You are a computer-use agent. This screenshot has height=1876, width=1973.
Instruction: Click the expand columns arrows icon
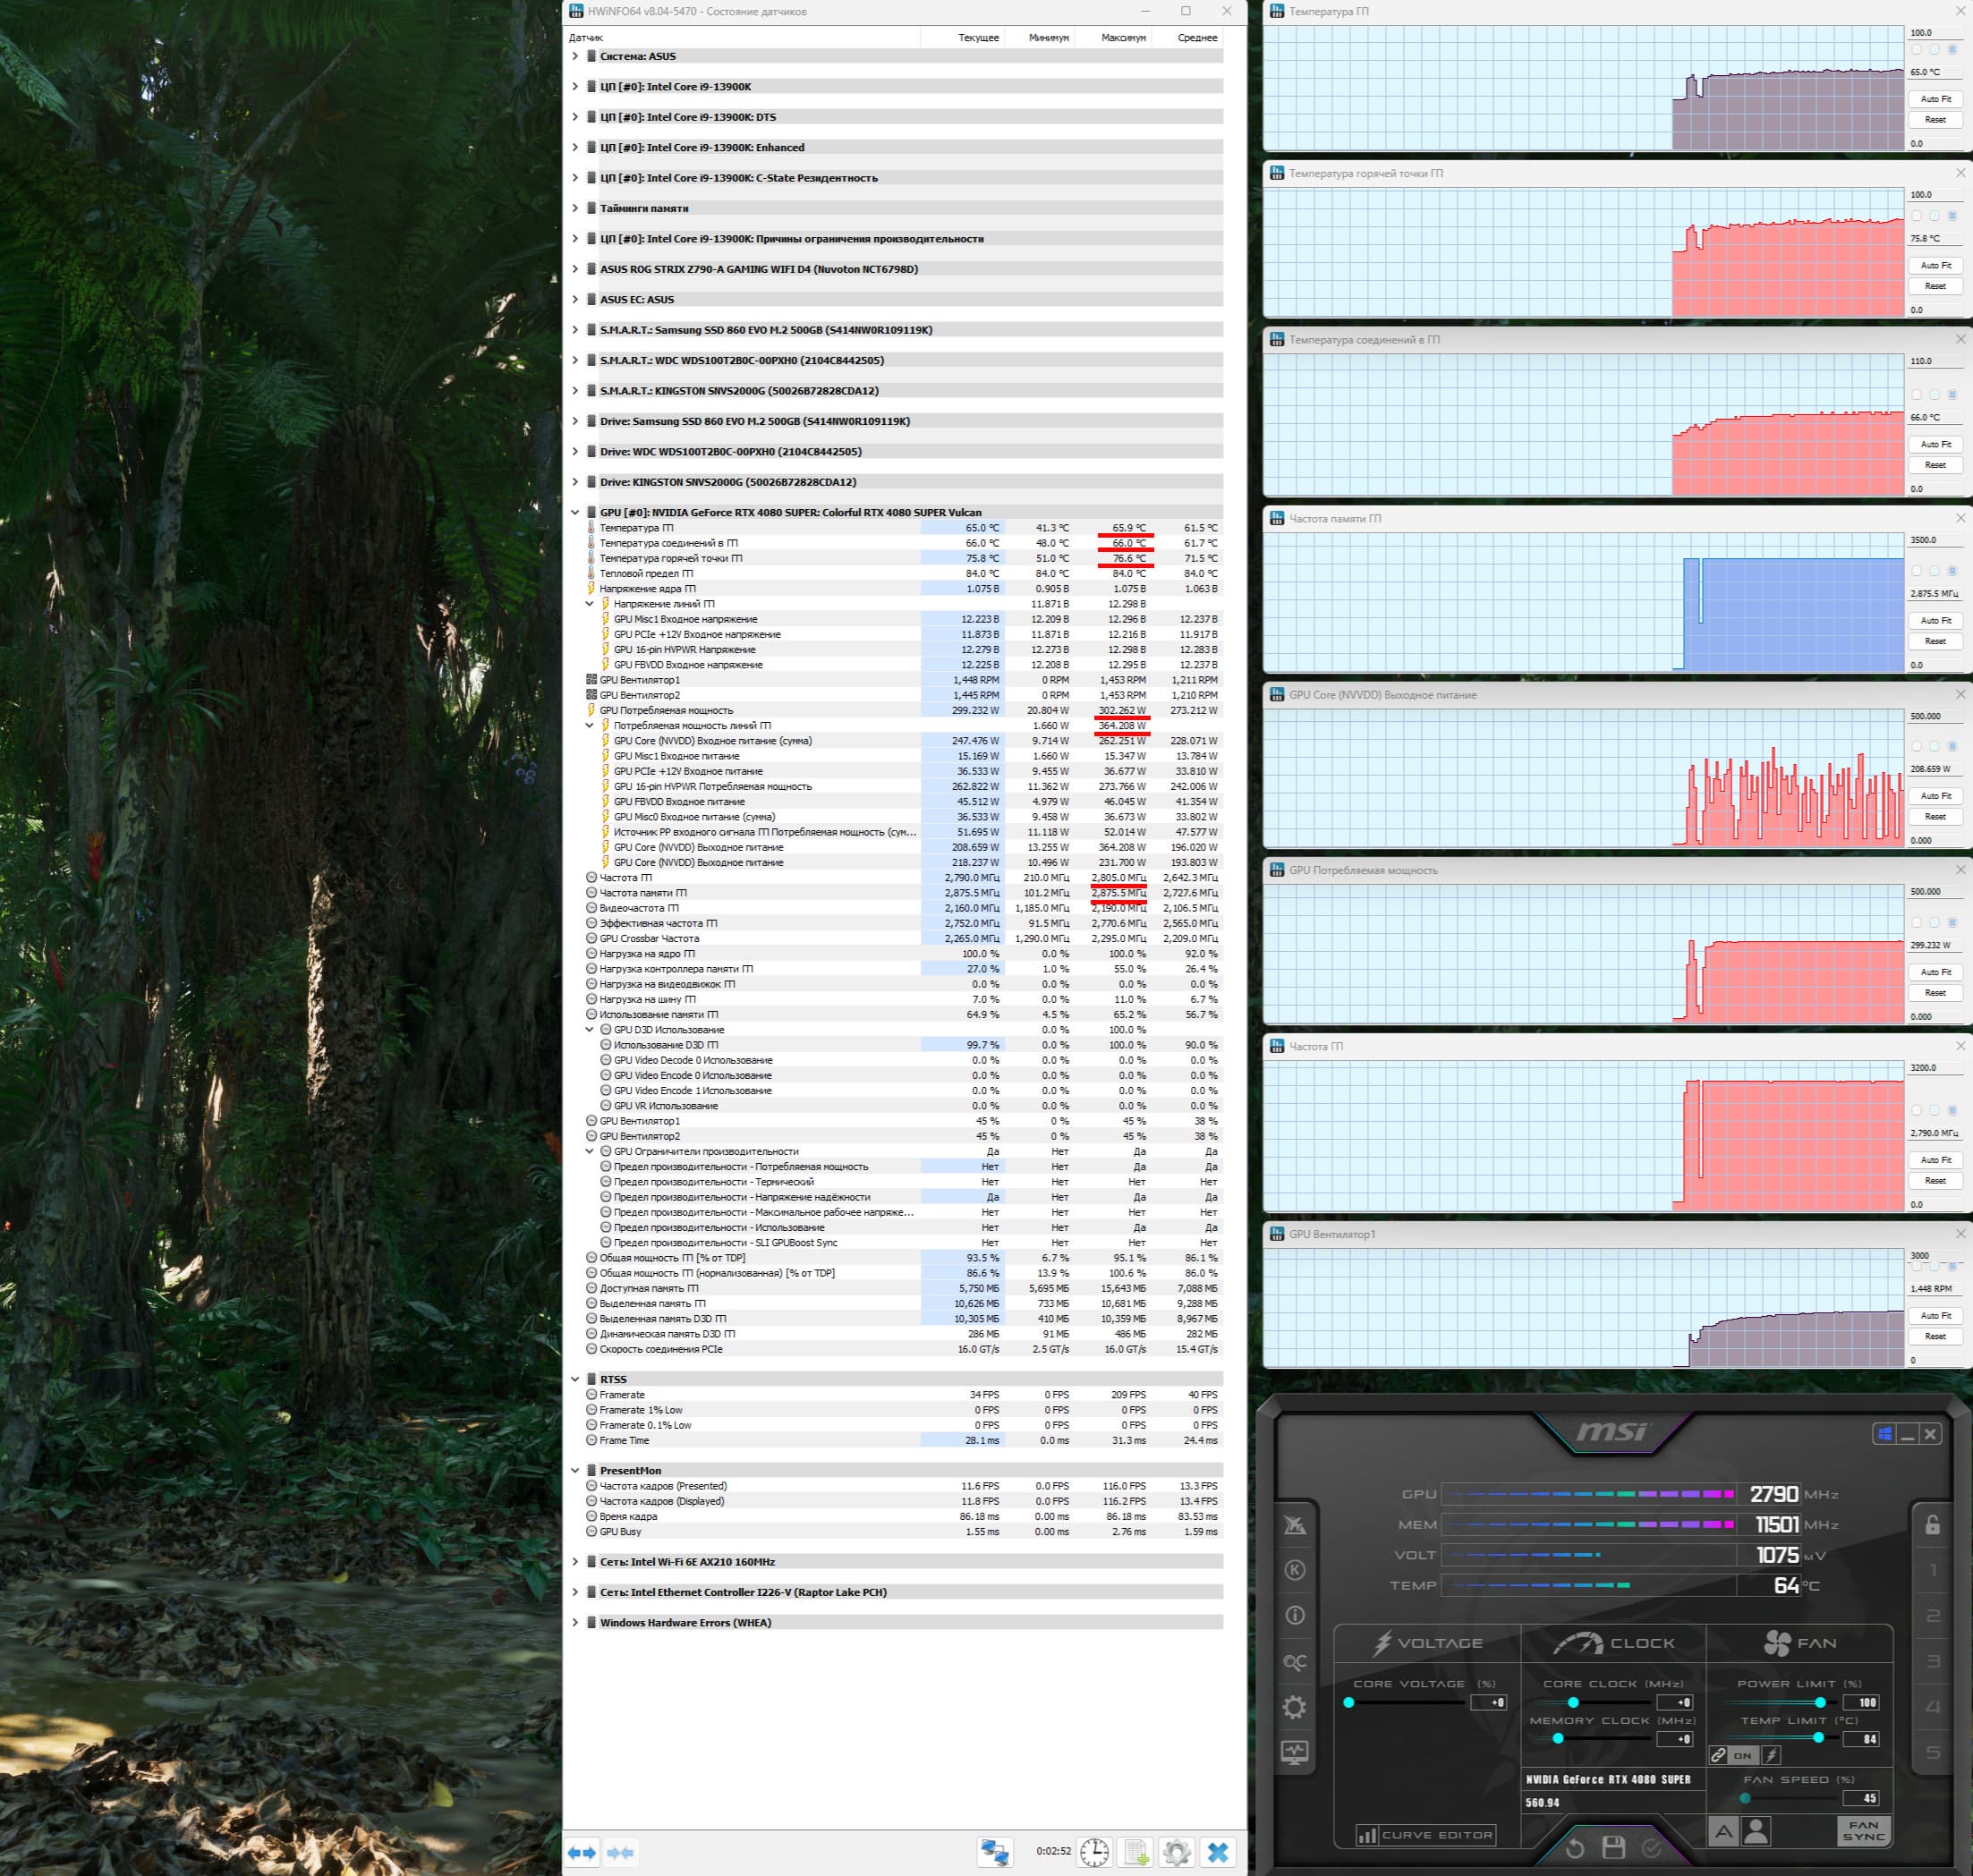[x=582, y=1852]
